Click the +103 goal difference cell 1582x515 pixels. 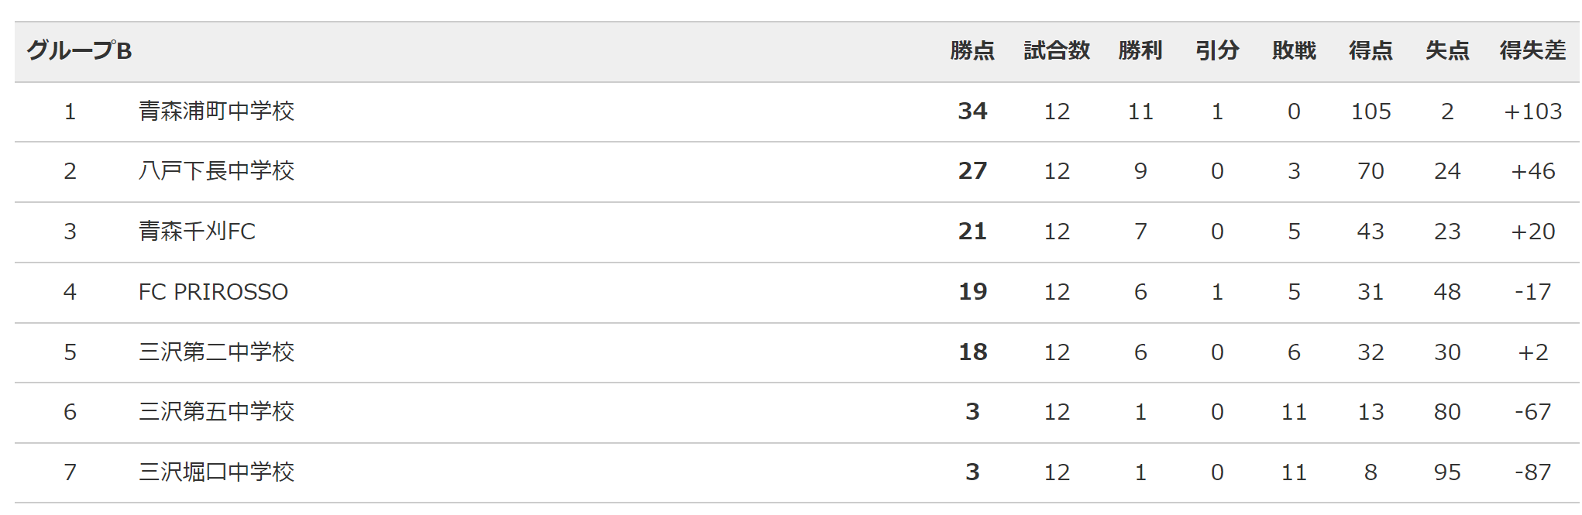click(x=1532, y=112)
